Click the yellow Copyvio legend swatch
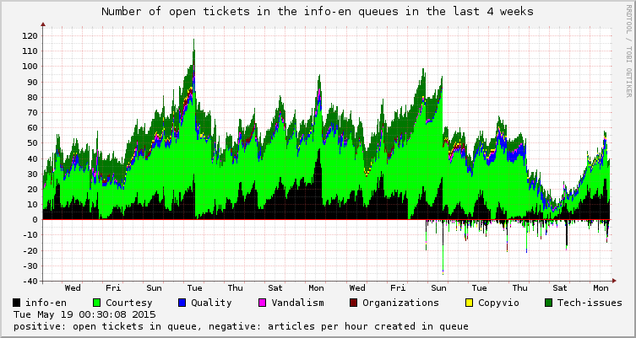Screen dimensions: 636x338 (x=470, y=303)
